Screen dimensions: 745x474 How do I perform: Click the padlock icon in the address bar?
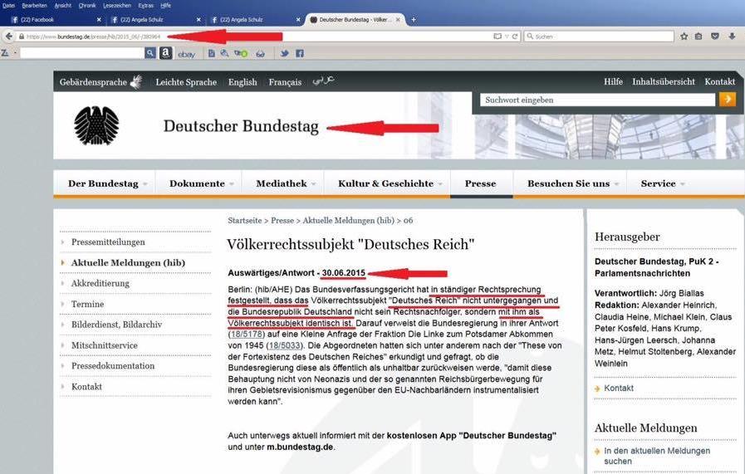21,36
